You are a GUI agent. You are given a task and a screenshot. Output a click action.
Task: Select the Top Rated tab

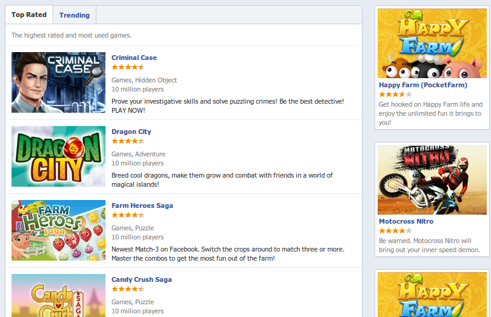[x=29, y=15]
